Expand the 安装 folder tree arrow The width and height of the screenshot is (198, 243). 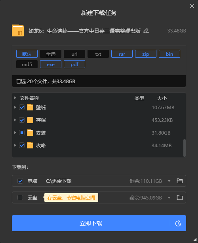[15, 133]
